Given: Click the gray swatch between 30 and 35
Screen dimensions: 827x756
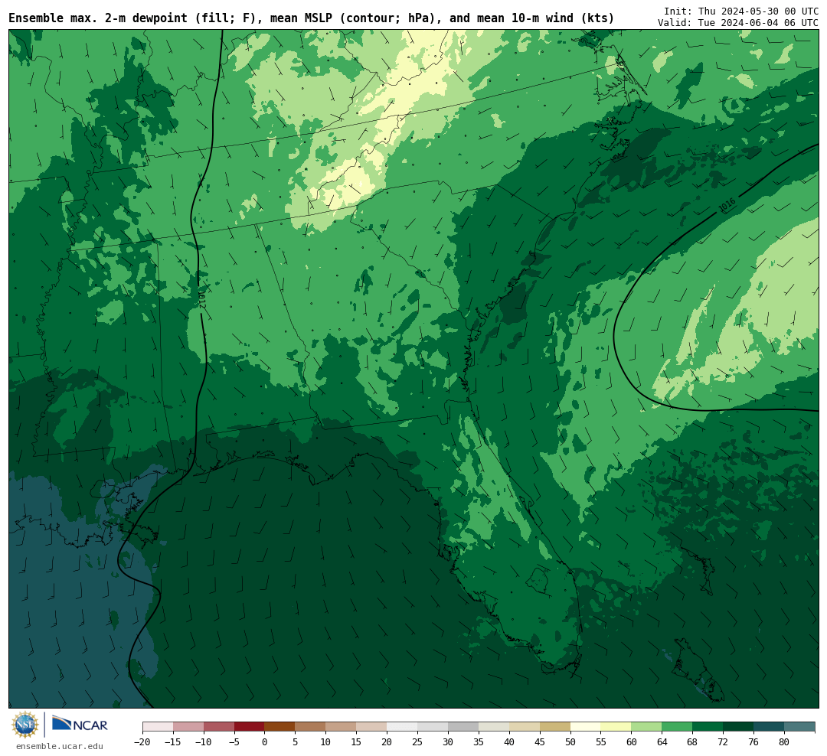Looking at the screenshot, I should point(463,727).
